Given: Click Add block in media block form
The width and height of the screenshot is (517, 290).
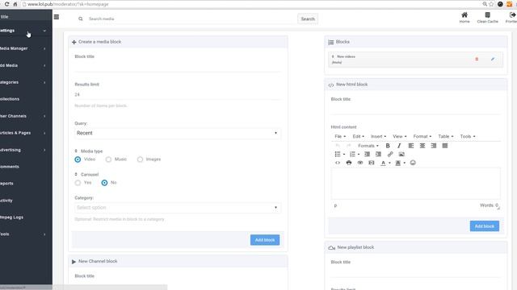Looking at the screenshot, I should pyautogui.click(x=265, y=240).
